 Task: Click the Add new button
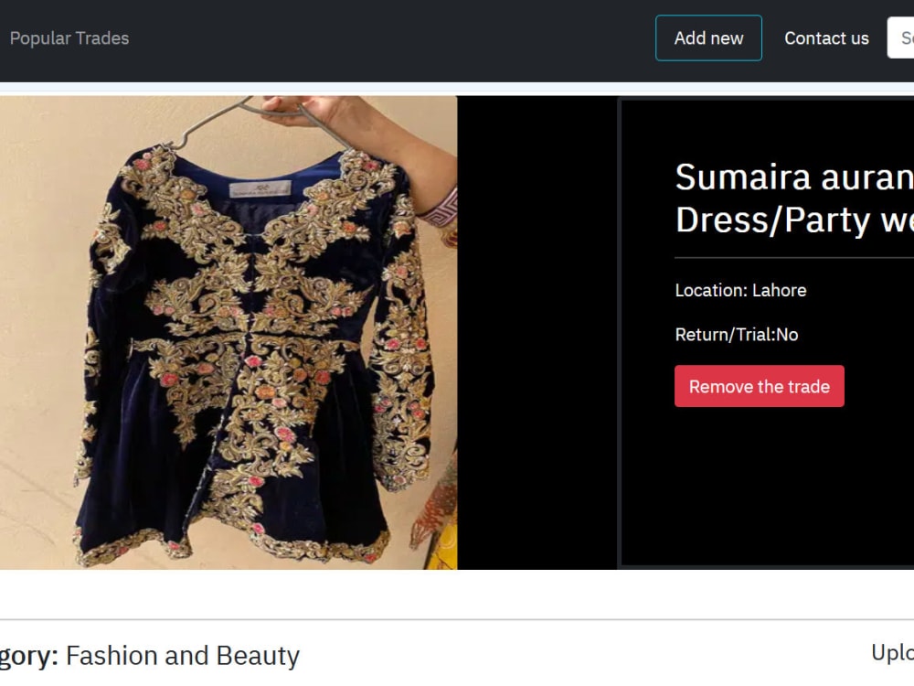point(708,38)
